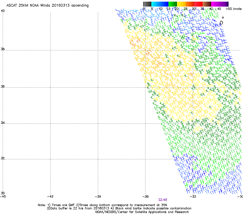Click the latitude label '30'

pos(3,193)
